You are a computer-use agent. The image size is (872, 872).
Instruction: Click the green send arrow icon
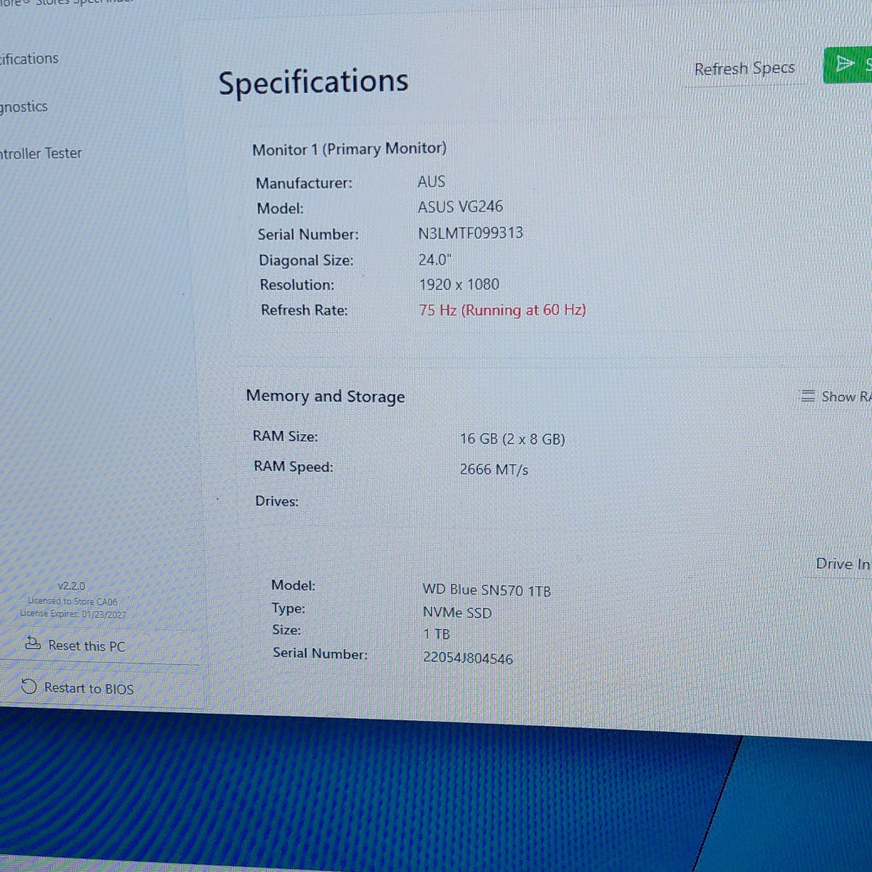(844, 64)
